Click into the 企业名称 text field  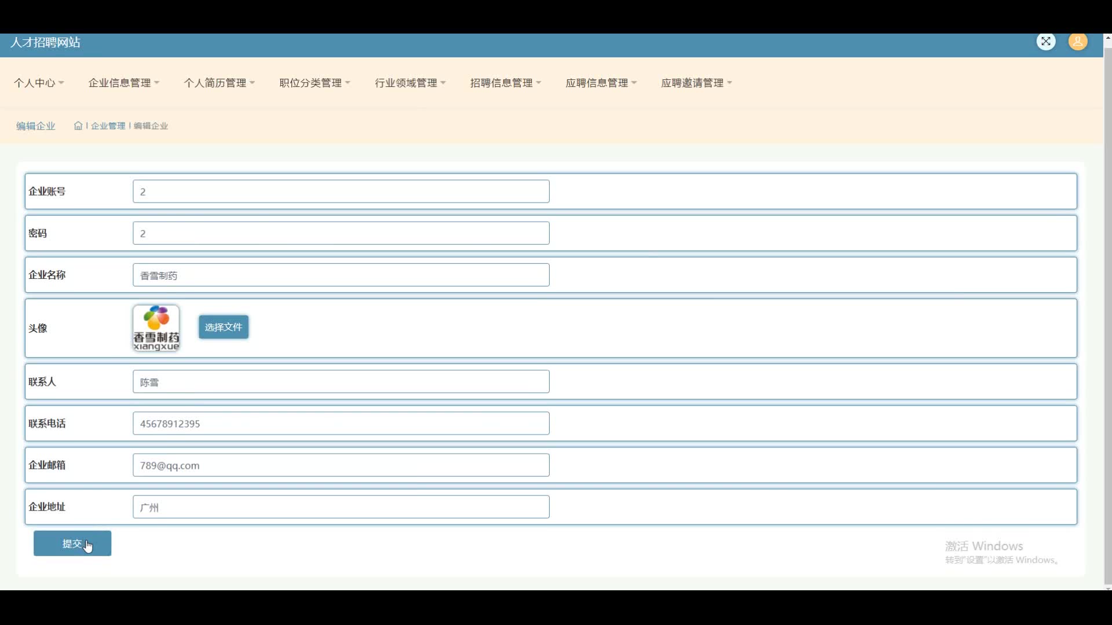341,275
